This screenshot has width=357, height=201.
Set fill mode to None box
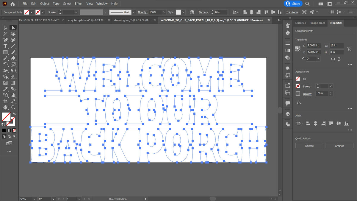click(x=14, y=130)
